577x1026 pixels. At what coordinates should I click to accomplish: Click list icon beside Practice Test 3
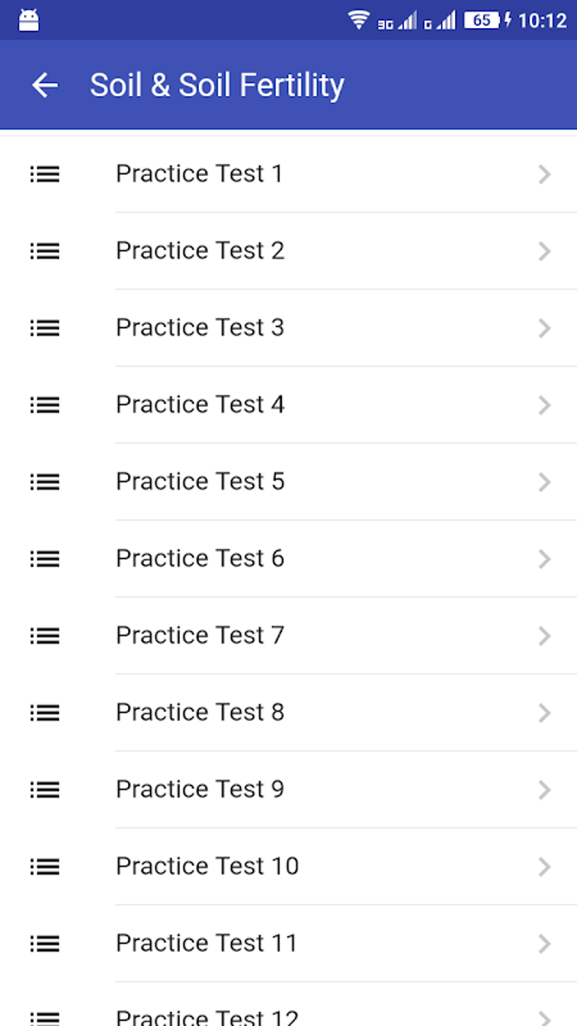[x=45, y=328]
